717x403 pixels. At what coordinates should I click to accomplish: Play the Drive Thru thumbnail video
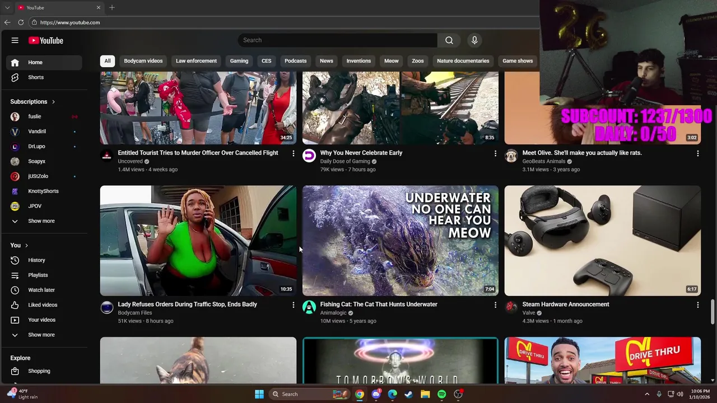pyautogui.click(x=603, y=360)
